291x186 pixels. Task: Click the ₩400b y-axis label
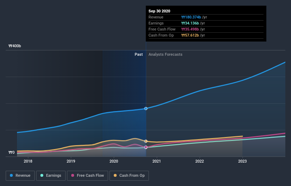tap(15, 46)
